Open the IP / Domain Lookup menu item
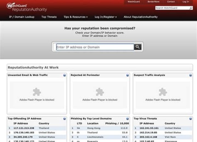Screen dimensions: 197x142 (22, 17)
